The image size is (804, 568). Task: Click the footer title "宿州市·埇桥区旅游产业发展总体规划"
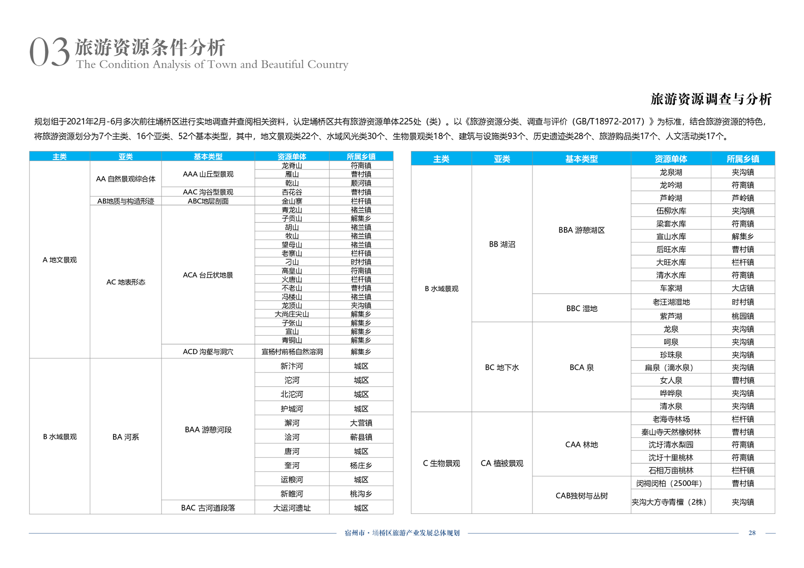pos(402,533)
